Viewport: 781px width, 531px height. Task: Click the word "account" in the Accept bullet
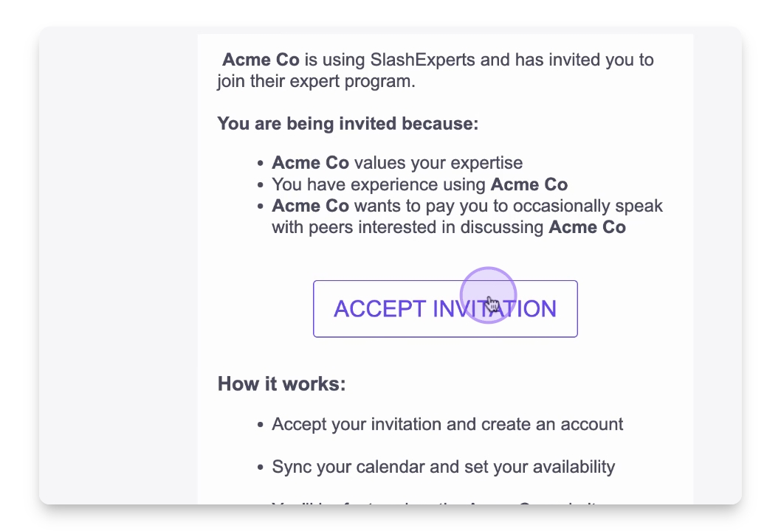(591, 425)
